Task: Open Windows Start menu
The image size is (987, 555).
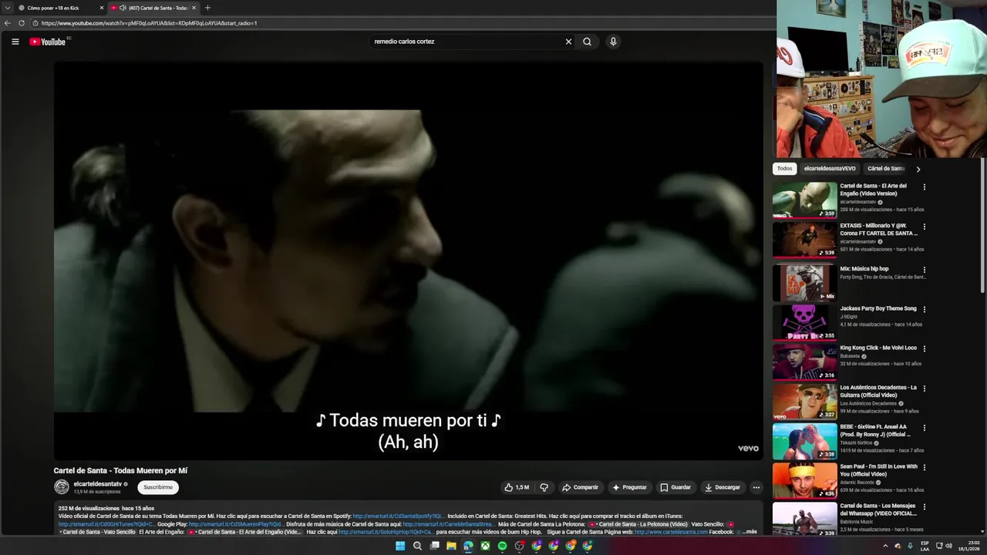Action: (x=400, y=546)
